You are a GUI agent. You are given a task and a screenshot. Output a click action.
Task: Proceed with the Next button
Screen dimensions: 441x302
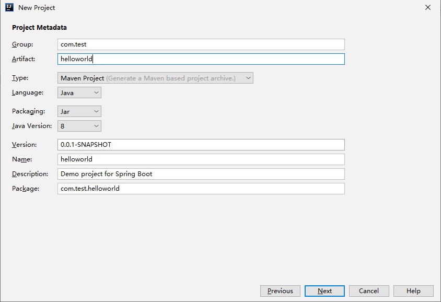(324, 291)
